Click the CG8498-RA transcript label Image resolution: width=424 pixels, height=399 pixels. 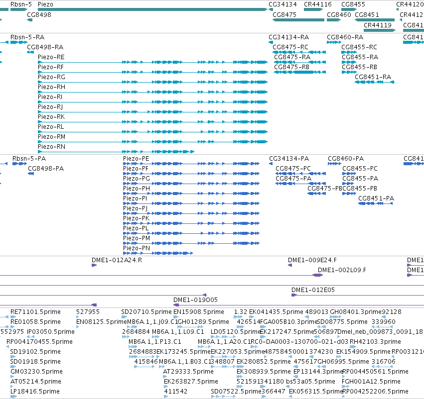coord(45,47)
